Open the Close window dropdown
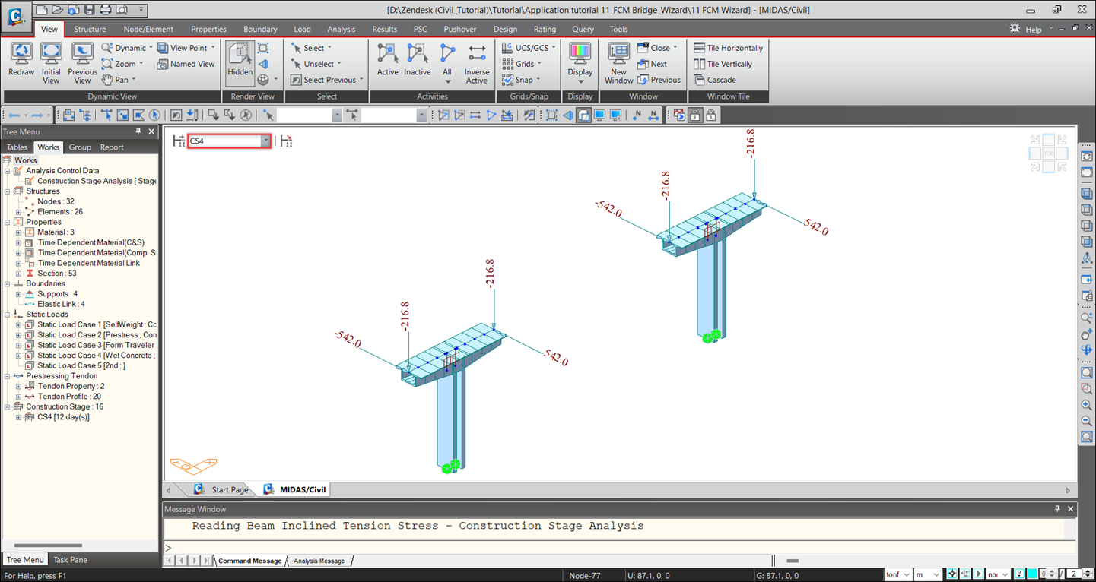1096x582 pixels. click(x=657, y=48)
